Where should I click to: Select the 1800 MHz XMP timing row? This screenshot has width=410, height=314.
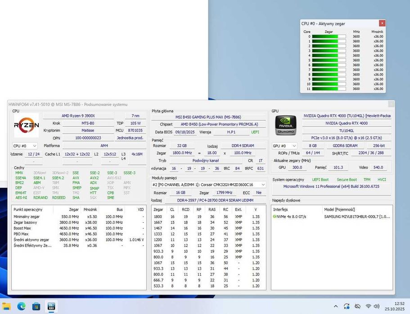click(208, 217)
